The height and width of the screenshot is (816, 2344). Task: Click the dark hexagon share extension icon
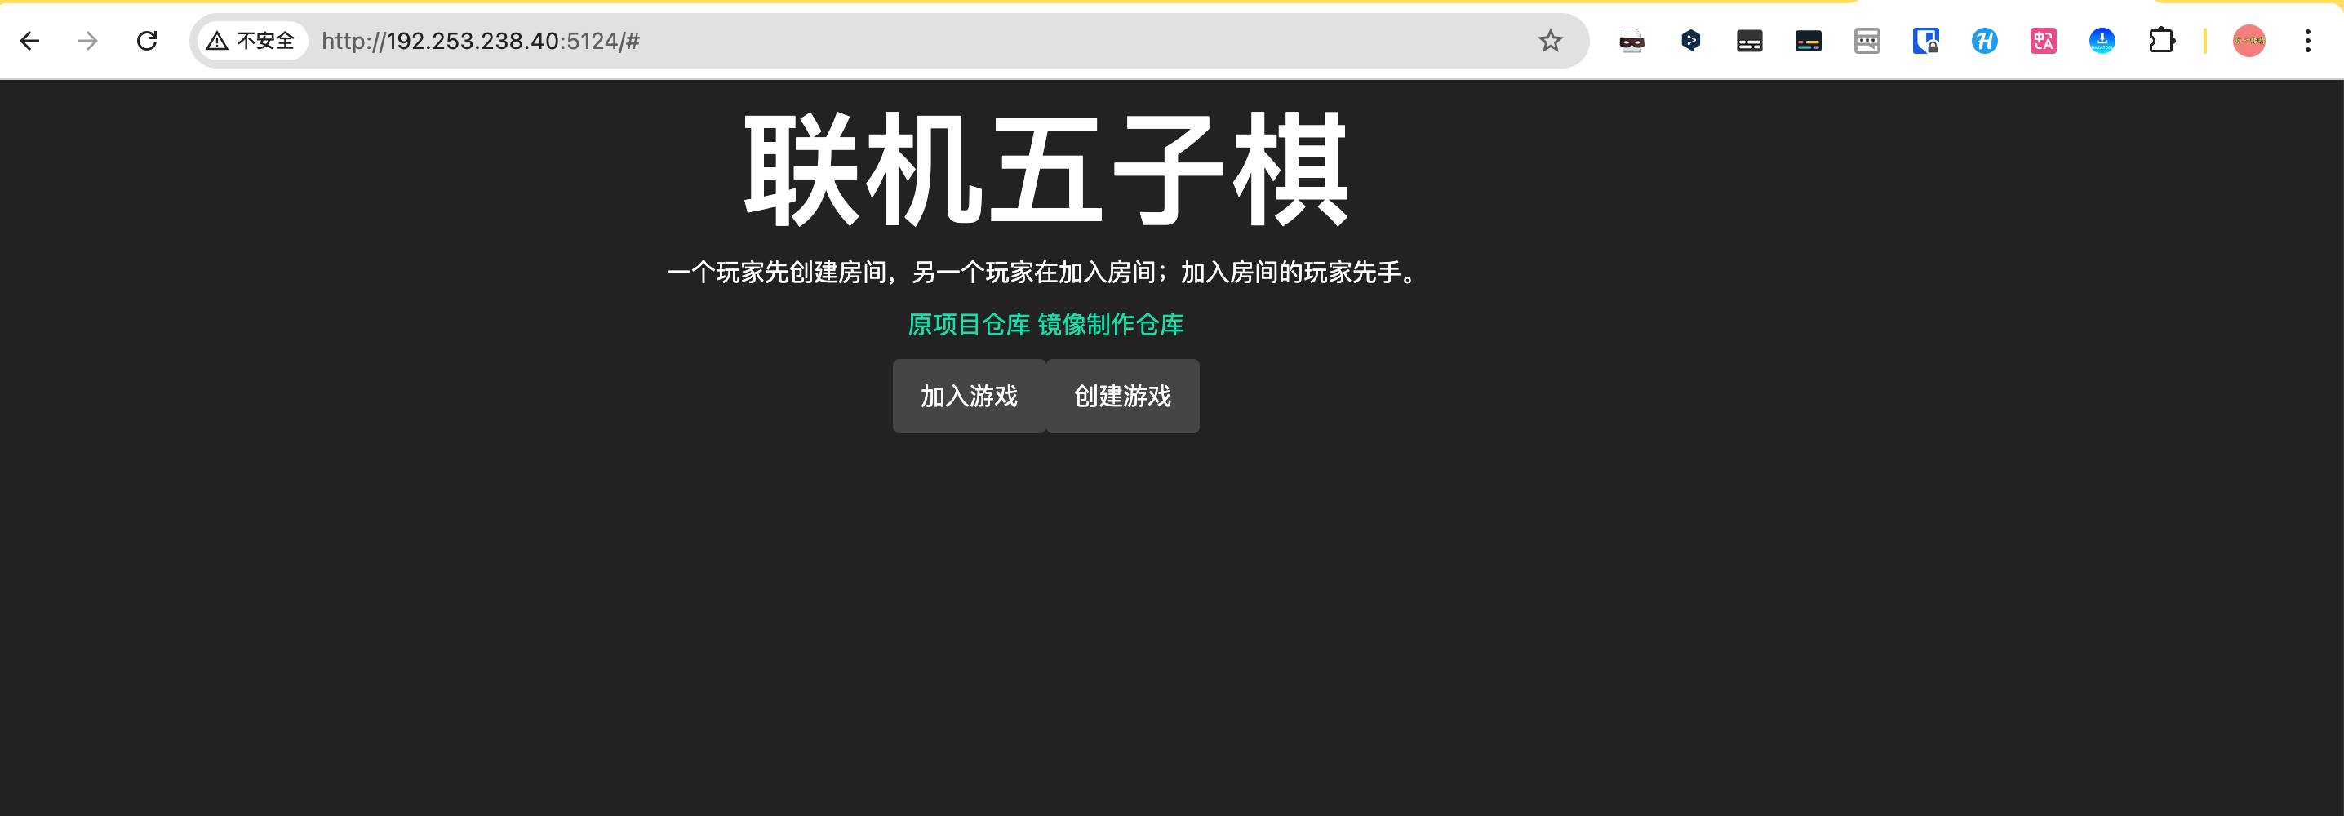[1690, 41]
